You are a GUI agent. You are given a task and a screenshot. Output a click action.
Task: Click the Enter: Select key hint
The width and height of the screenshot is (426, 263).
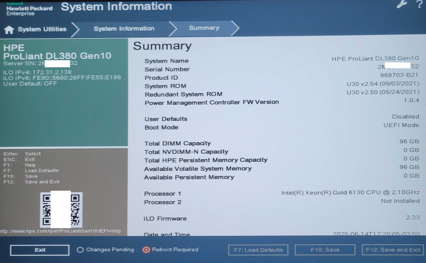(22, 154)
